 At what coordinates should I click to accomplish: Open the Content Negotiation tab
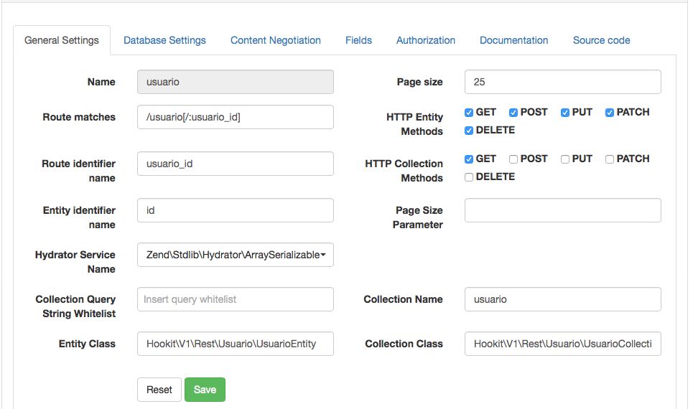275,40
